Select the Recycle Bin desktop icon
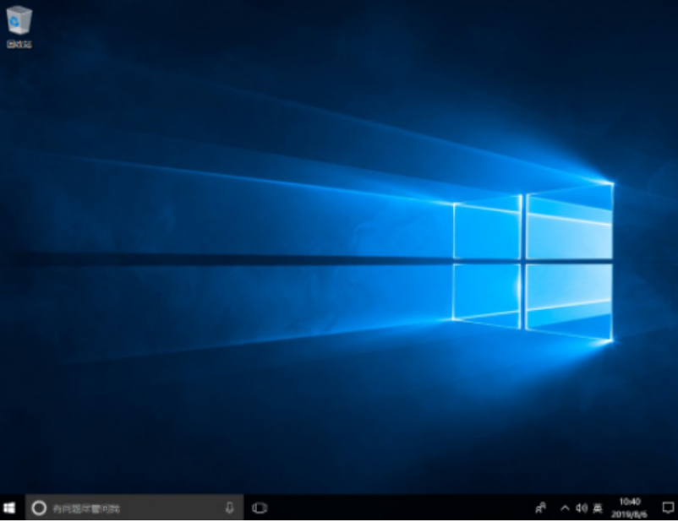Screen dimensions: 678x522 click(19, 20)
